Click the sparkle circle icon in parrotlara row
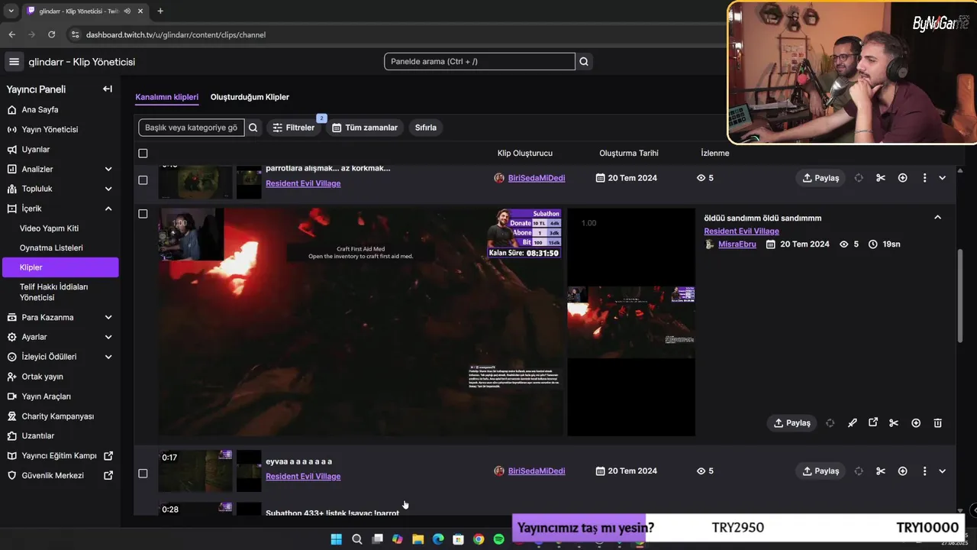Image resolution: width=977 pixels, height=550 pixels. coord(903,178)
